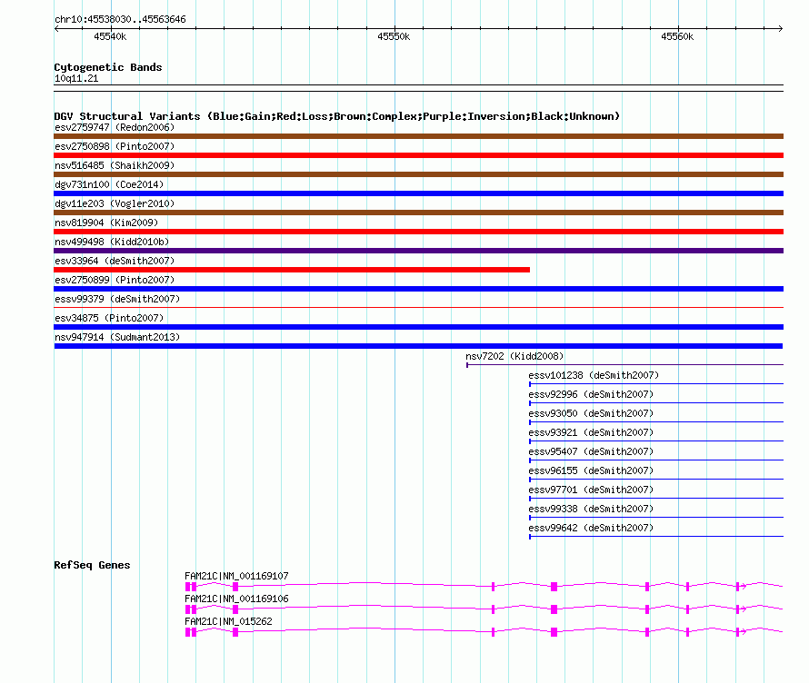Open the dgv731n100 (Coe2014) label
The width and height of the screenshot is (809, 683).
coord(109,184)
